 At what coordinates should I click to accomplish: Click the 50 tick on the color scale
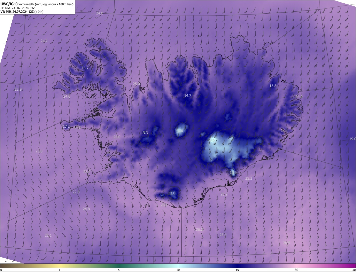click(x=354, y=270)
